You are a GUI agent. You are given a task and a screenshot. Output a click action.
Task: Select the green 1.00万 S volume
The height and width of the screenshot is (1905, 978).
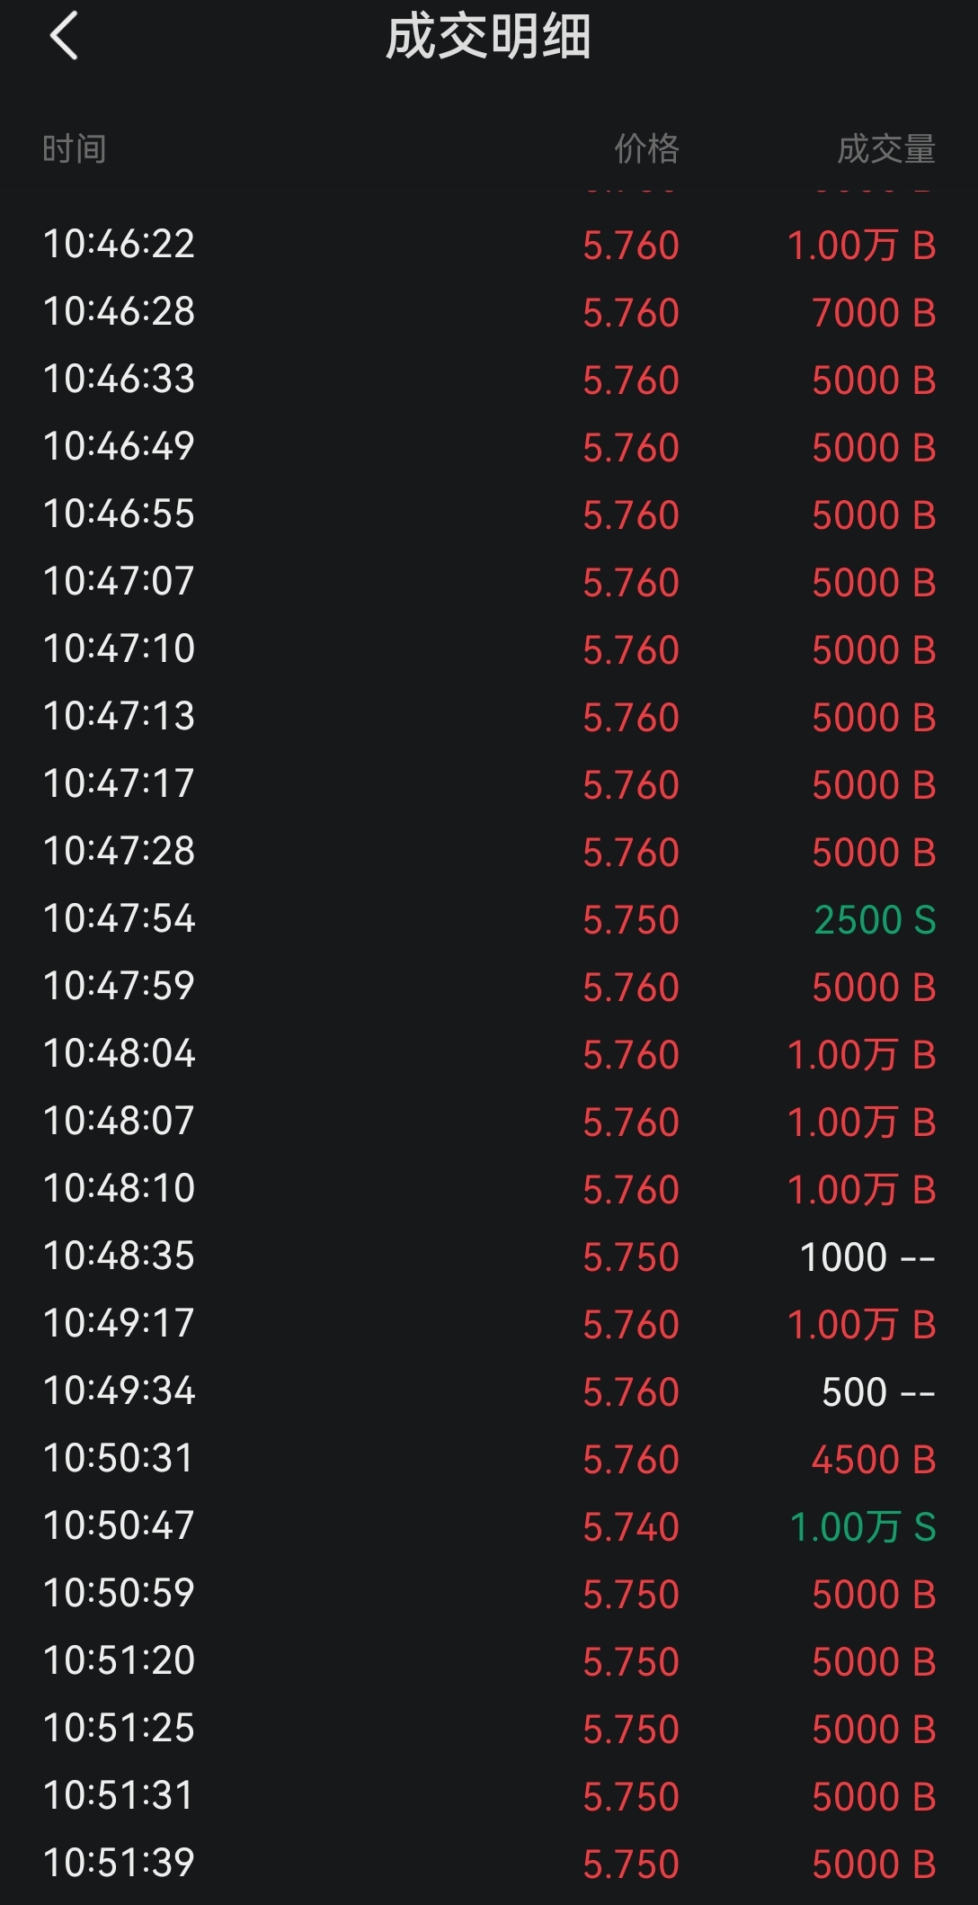[x=863, y=1527]
